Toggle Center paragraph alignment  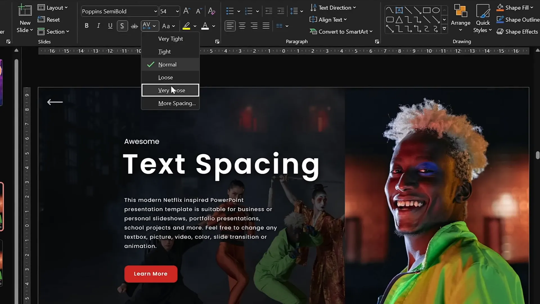click(x=242, y=26)
